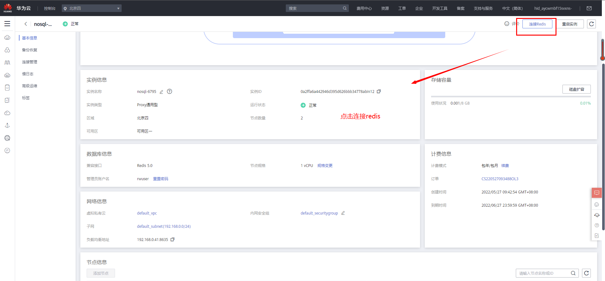Click the 续费 renewal link
Image resolution: width=605 pixels, height=281 pixels.
point(505,165)
